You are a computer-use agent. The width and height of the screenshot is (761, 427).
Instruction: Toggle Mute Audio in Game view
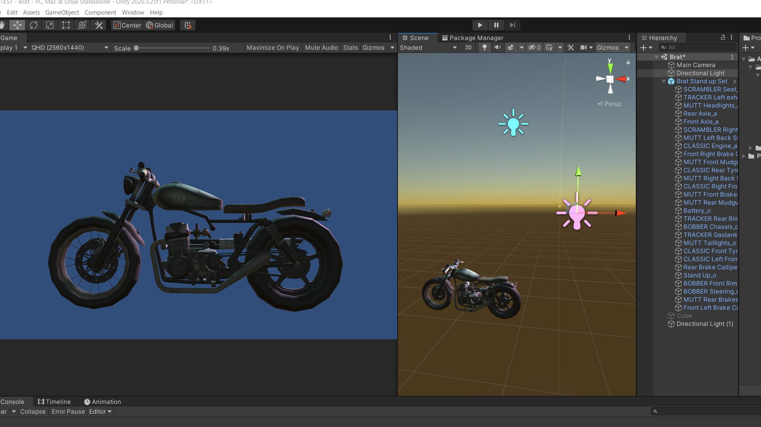[321, 48]
